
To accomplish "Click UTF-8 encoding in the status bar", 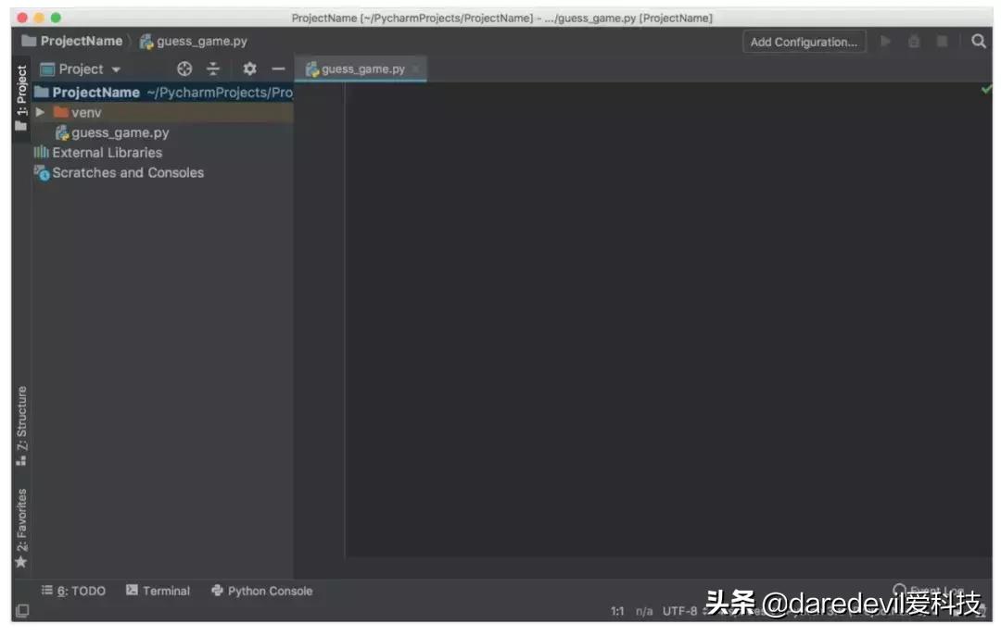I will tap(679, 611).
